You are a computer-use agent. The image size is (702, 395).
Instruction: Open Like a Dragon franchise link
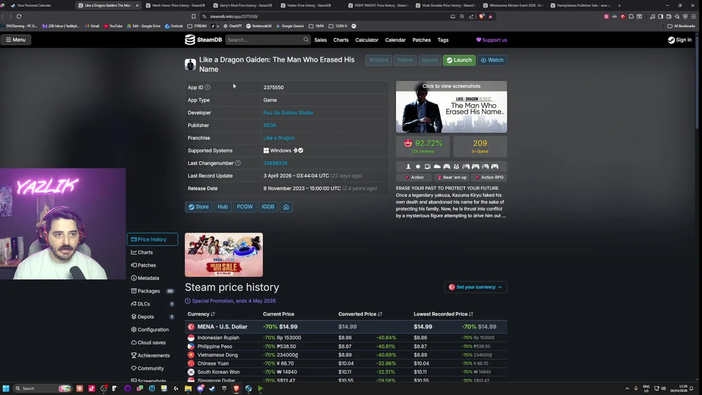(x=279, y=138)
